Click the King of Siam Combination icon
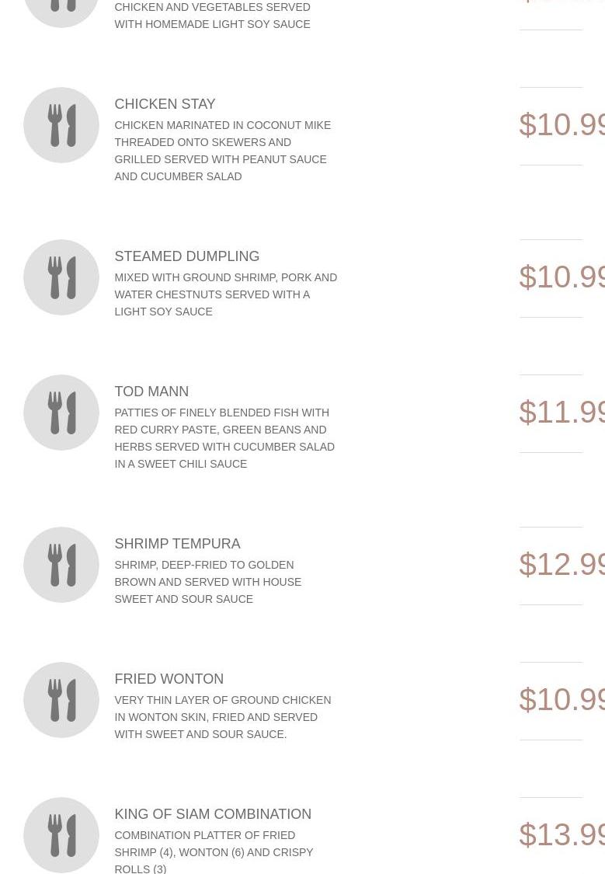This screenshot has height=874, width=605. pos(61,835)
